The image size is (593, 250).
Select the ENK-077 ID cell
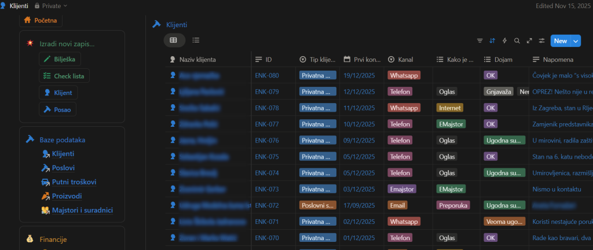[267, 124]
